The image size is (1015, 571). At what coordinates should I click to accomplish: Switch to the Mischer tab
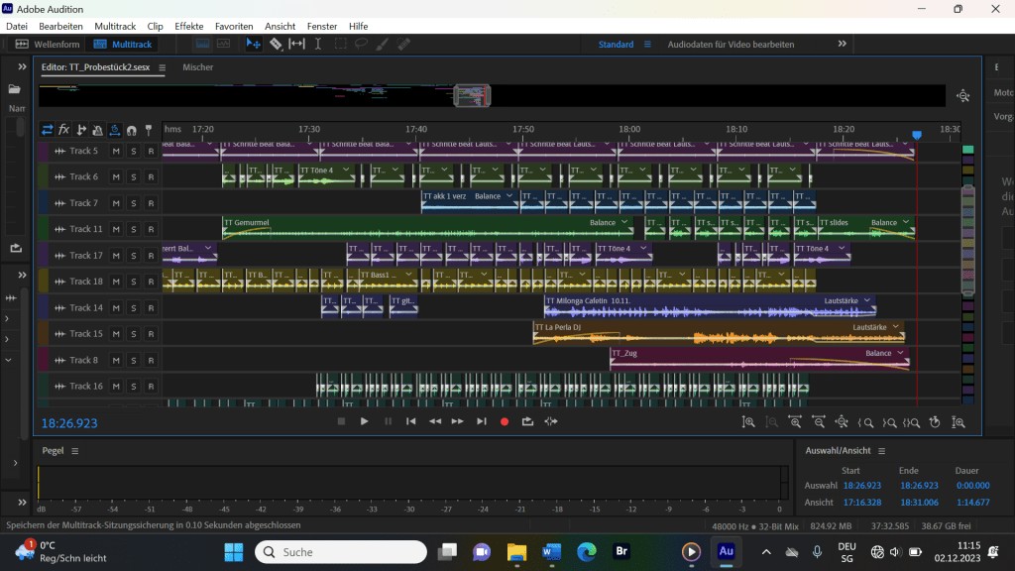(x=197, y=67)
